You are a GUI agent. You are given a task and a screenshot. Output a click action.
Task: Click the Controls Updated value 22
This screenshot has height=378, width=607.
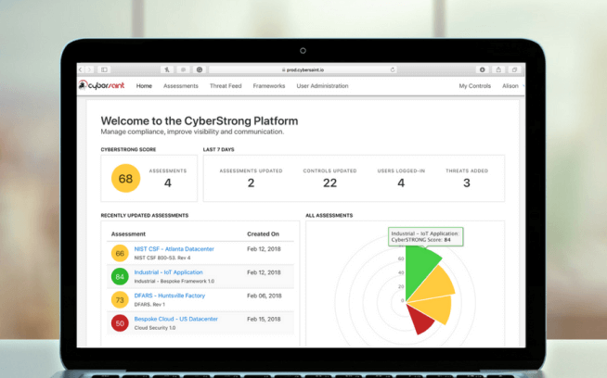coord(329,183)
